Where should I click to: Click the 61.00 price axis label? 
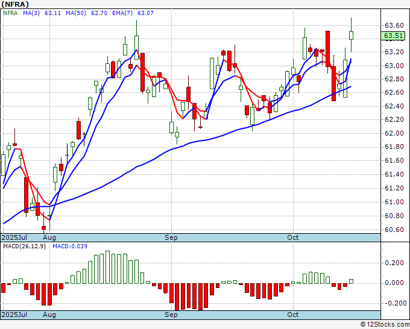pos(394,202)
